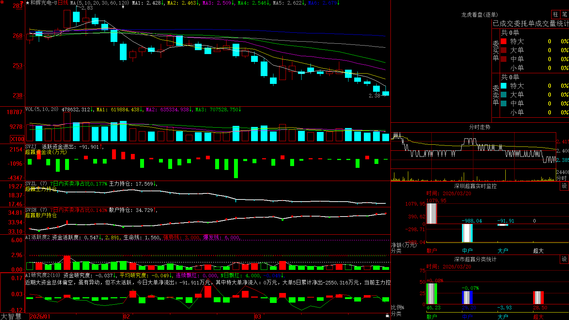Screen dimensions: 569x320
Task: Click the 分时走势 panel title
Action: click(x=479, y=127)
